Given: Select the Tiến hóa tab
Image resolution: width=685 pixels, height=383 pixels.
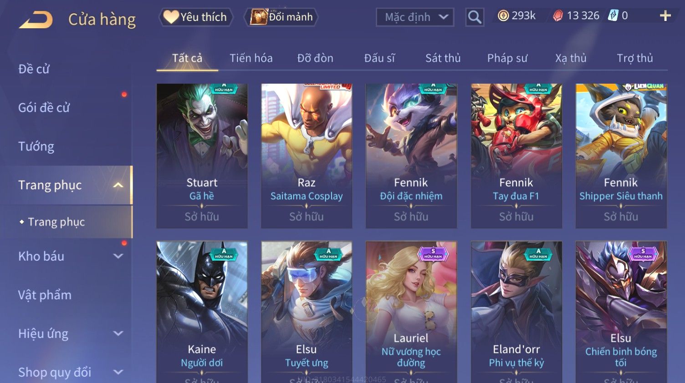Looking at the screenshot, I should (x=251, y=58).
